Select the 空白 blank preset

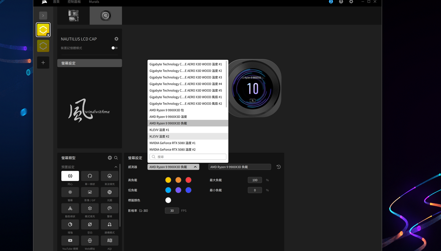pyautogui.click(x=90, y=224)
